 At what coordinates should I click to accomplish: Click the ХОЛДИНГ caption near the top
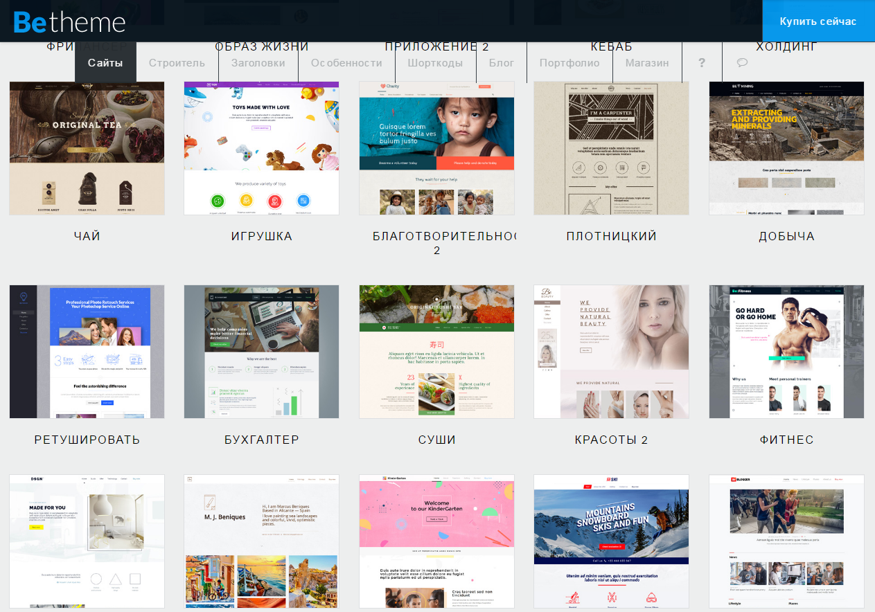point(786,47)
